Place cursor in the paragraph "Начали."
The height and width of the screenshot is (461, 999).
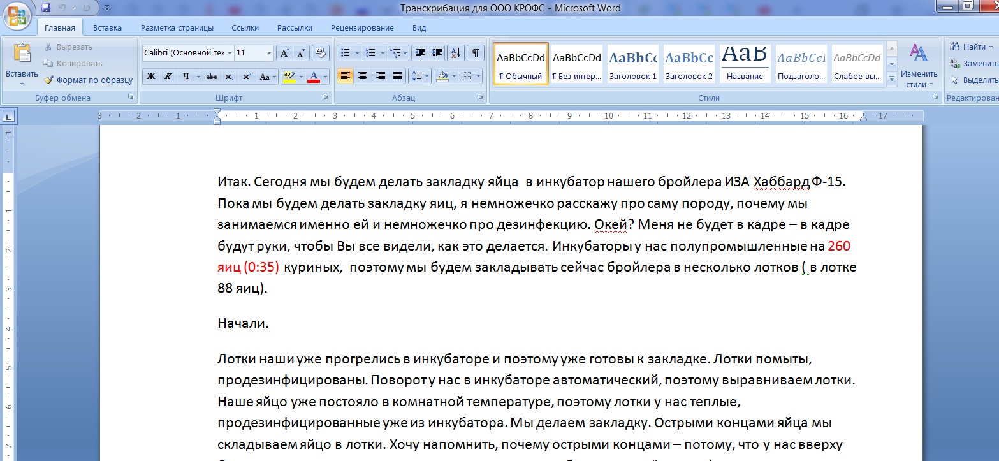pyautogui.click(x=244, y=323)
